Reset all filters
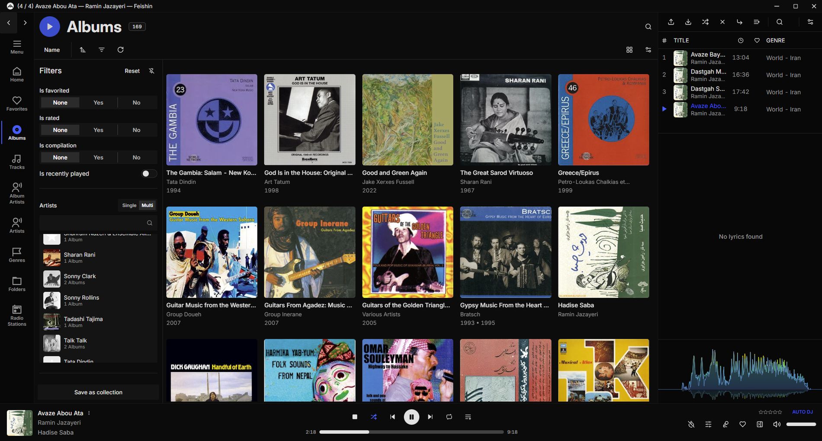The height and width of the screenshot is (441, 822). [x=132, y=71]
